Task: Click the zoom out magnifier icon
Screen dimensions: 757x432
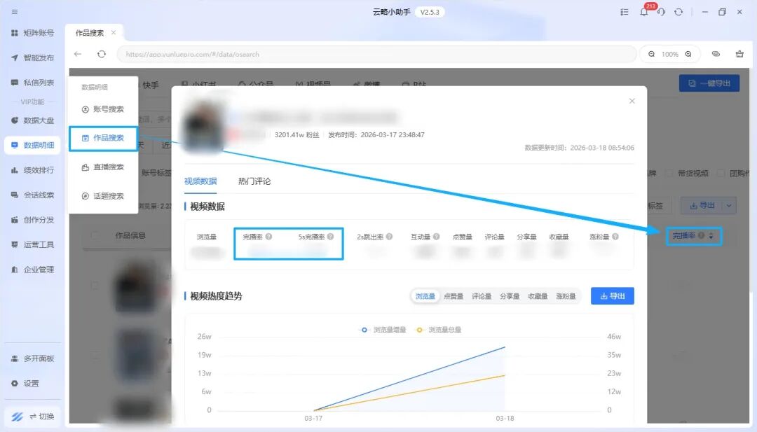Action: pos(651,54)
